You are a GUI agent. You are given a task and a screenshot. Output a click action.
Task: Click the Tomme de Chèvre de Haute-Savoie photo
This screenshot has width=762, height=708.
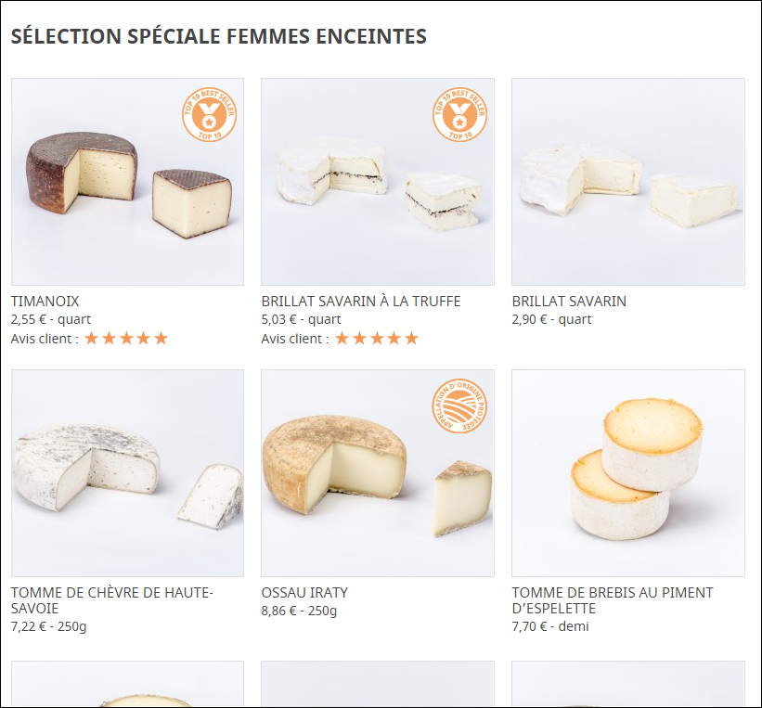127,473
